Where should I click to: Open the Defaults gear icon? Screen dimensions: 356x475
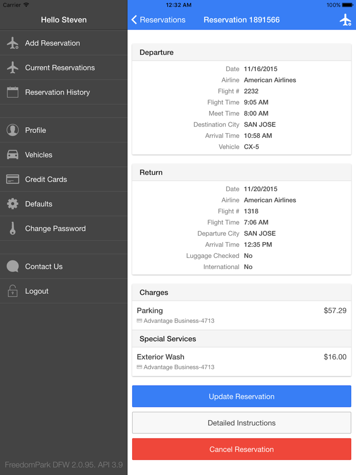click(x=13, y=204)
